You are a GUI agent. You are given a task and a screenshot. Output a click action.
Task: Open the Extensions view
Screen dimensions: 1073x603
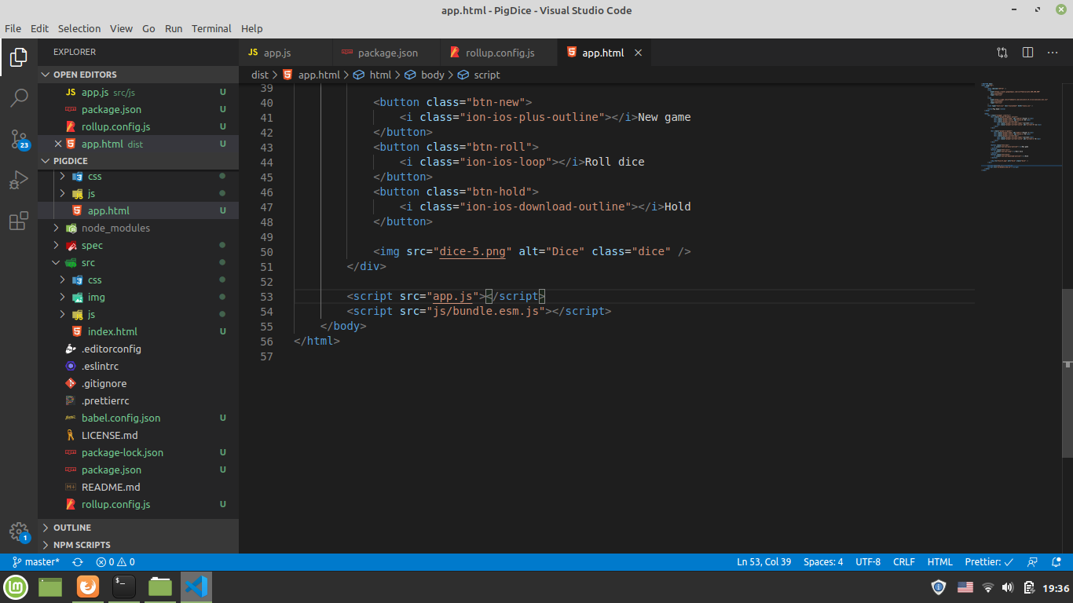pos(19,221)
